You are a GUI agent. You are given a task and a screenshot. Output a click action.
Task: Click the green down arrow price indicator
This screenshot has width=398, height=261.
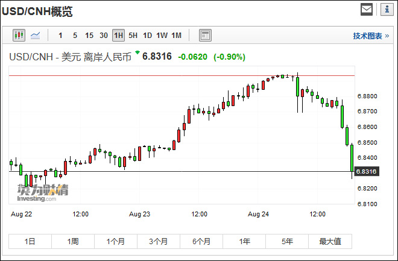(137, 54)
